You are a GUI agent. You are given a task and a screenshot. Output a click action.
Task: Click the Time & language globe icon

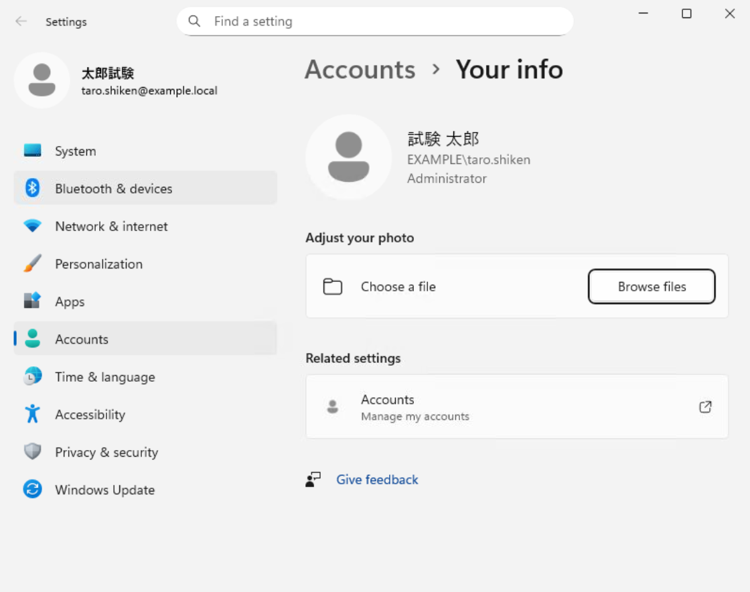click(x=32, y=376)
